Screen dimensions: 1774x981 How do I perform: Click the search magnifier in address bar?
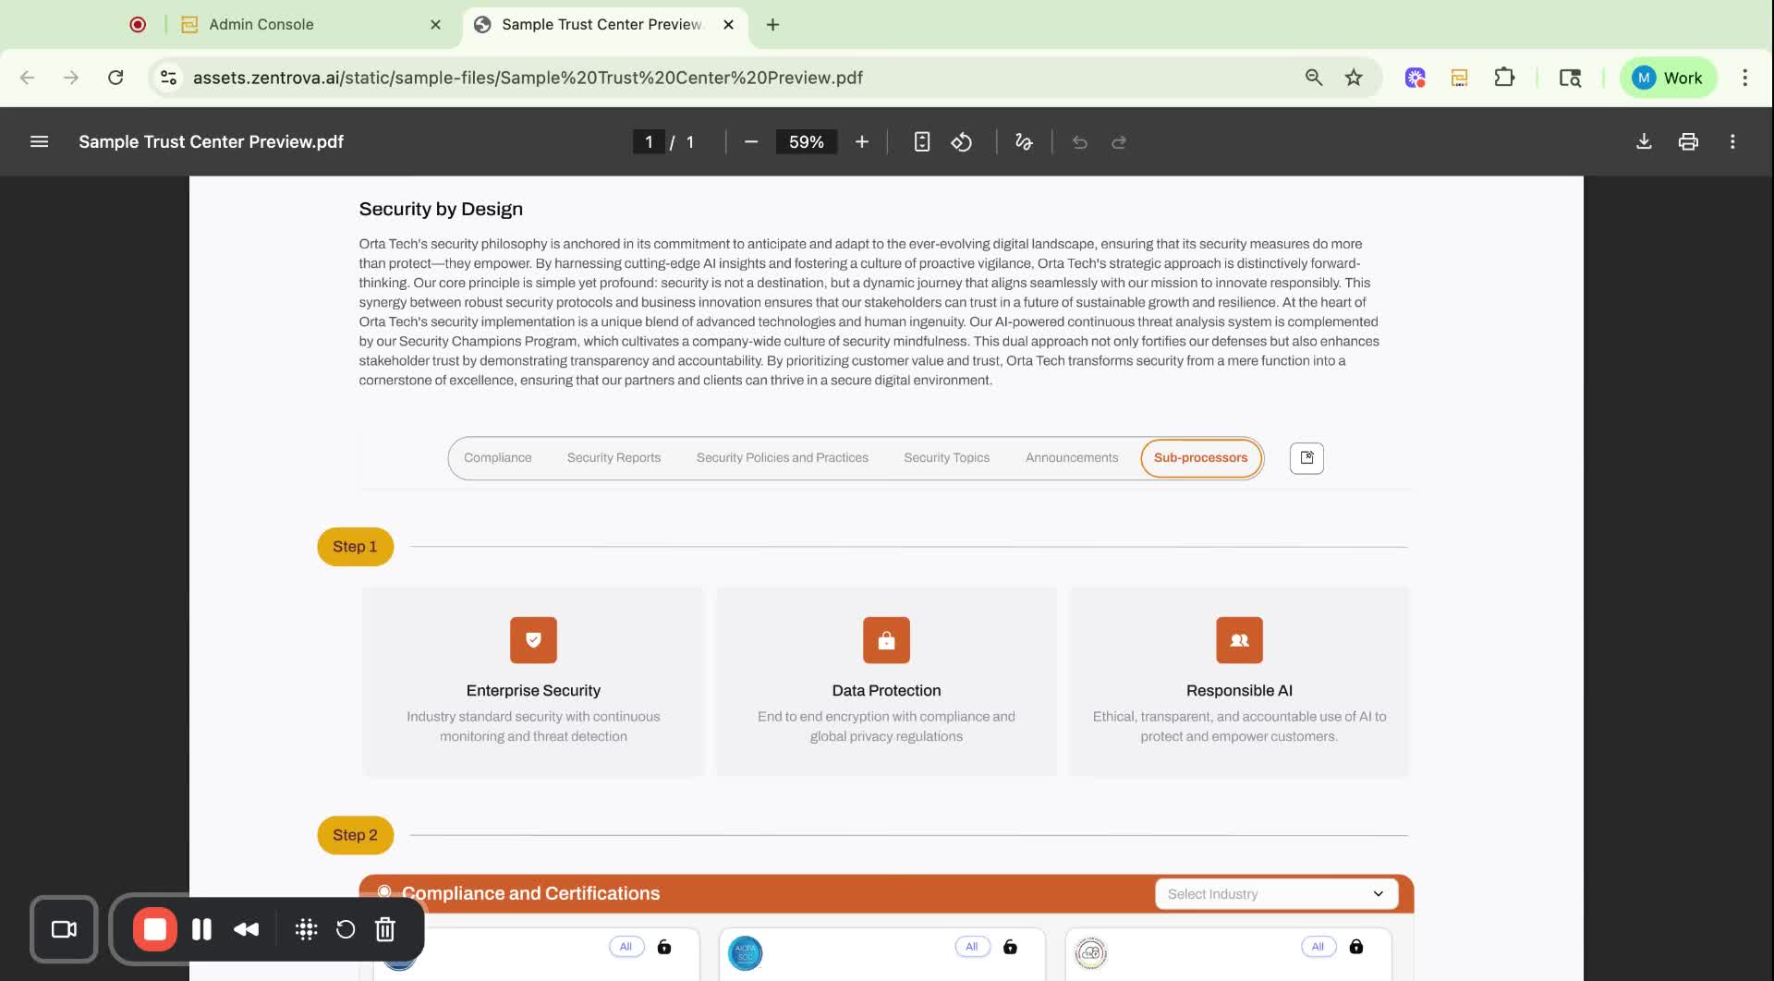click(x=1313, y=78)
